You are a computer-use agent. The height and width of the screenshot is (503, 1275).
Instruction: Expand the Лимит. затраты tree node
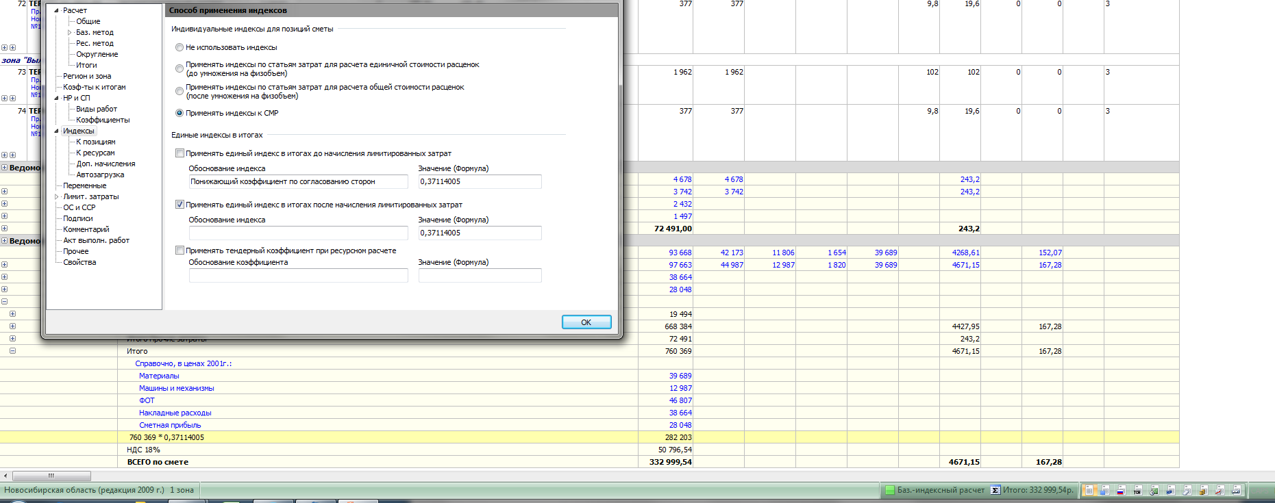click(x=57, y=197)
